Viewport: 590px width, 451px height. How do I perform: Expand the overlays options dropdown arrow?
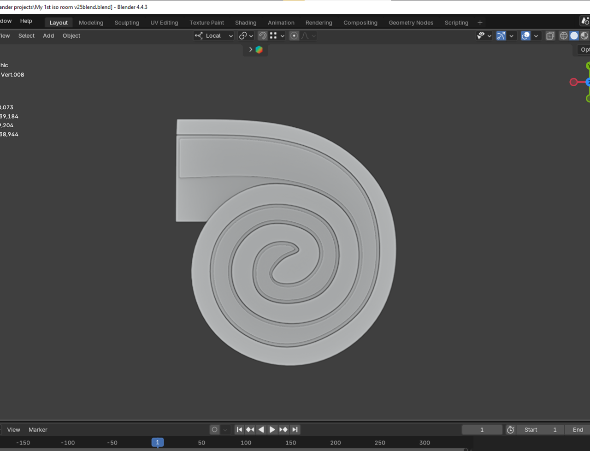tap(536, 36)
